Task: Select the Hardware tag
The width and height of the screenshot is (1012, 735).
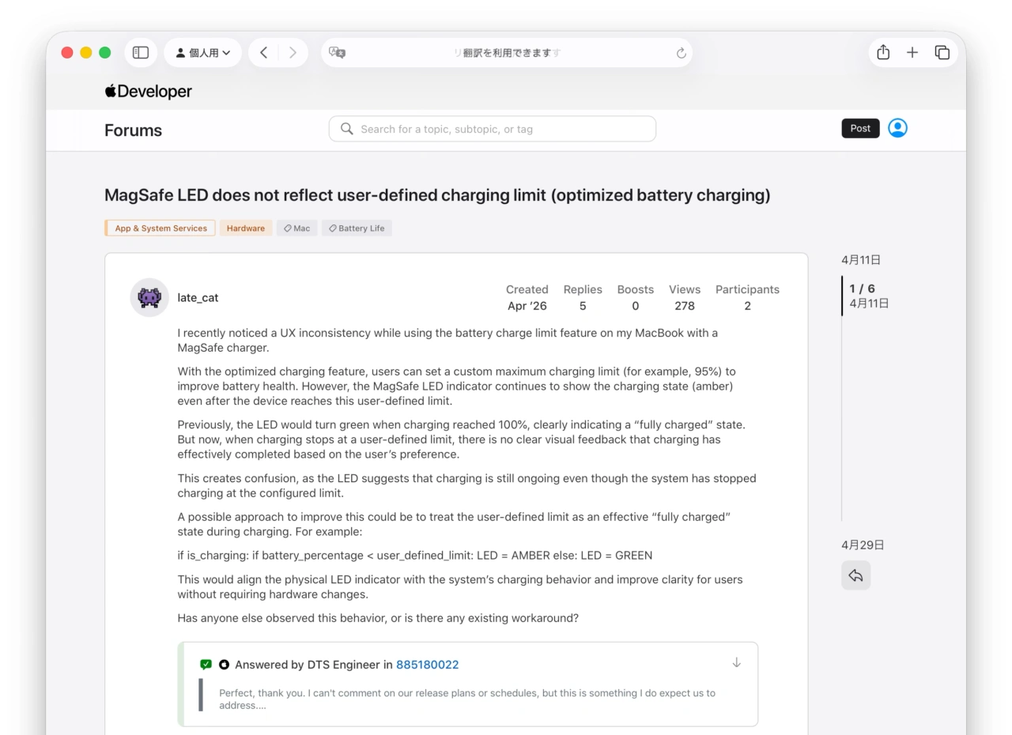Action: tap(246, 228)
